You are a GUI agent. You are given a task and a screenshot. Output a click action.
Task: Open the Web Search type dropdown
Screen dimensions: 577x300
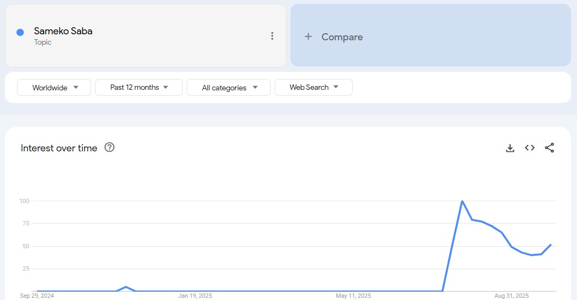[313, 88]
